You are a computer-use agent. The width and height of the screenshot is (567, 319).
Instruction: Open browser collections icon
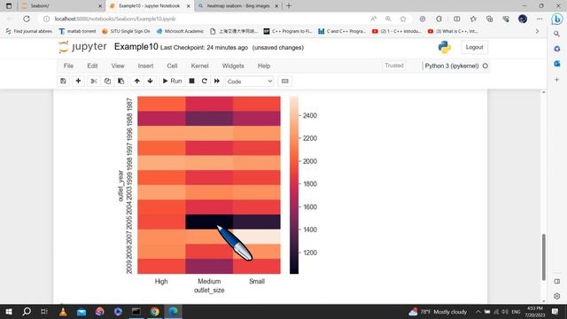490,19
